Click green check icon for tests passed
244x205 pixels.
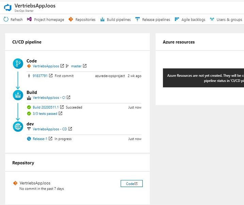pyautogui.click(x=29, y=113)
